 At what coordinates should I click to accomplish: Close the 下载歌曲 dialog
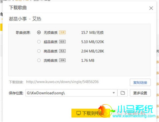click(151, 8)
